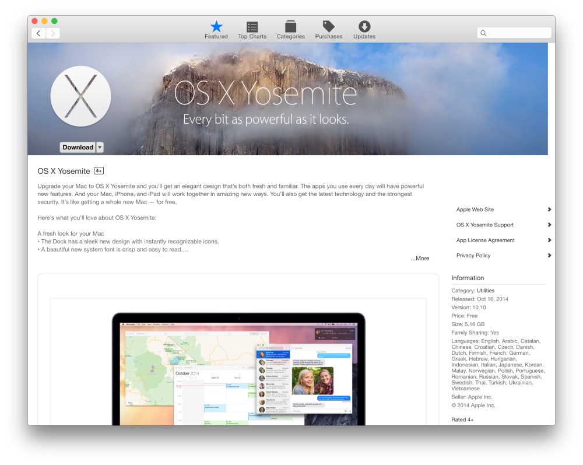
Task: Go forward with the right arrow button
Action: (x=53, y=33)
